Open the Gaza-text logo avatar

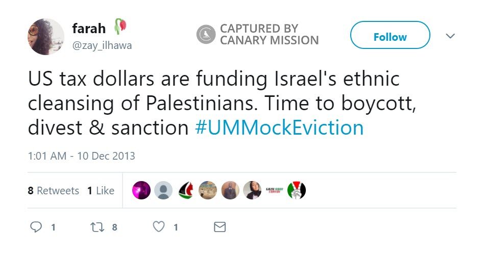pyautogui.click(x=274, y=190)
